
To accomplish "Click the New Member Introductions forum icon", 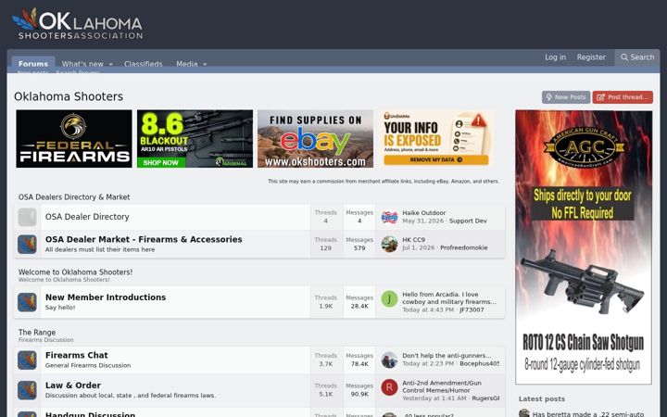I will tap(27, 302).
